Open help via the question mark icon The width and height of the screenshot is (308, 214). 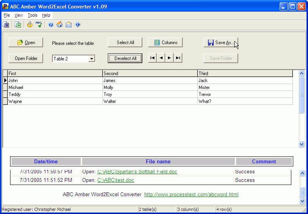coord(51,24)
